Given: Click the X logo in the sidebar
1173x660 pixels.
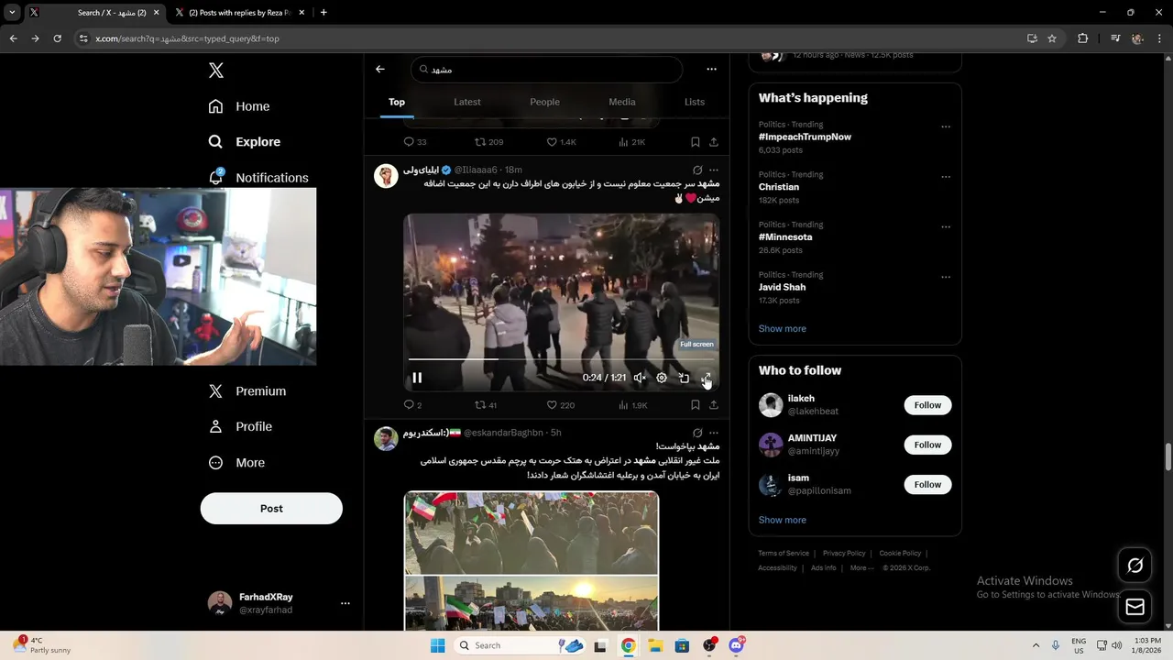Looking at the screenshot, I should click(215, 71).
